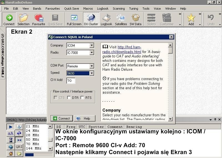Open the Tuning menu
The width and height of the screenshot is (222, 158).
133,9
